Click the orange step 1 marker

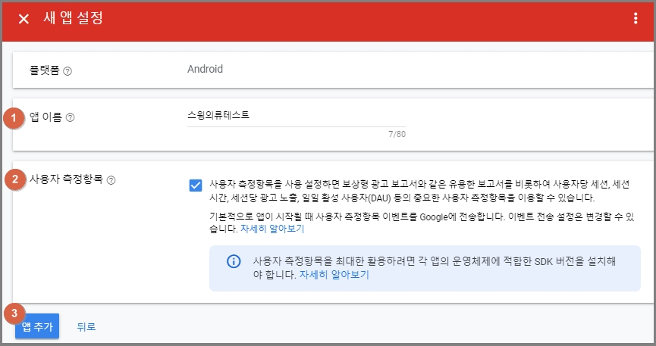(x=14, y=118)
